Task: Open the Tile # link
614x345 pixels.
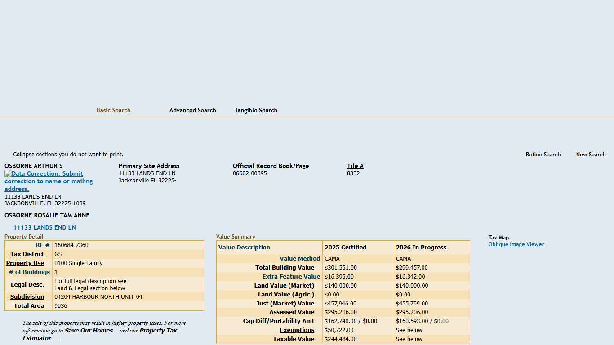Action: tap(355, 165)
